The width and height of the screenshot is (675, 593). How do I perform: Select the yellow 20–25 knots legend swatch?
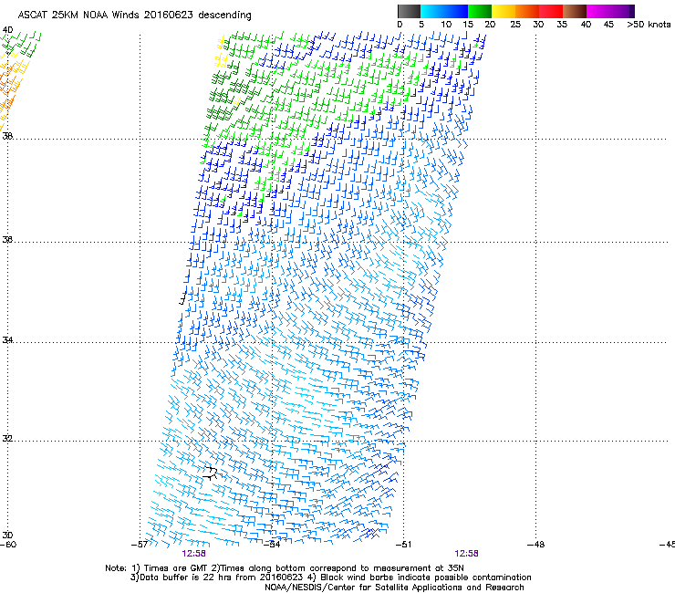(x=504, y=11)
